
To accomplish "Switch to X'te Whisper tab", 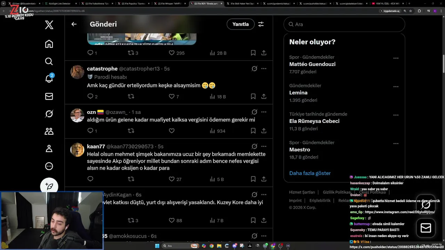I will pyautogui.click(x=171, y=3).
